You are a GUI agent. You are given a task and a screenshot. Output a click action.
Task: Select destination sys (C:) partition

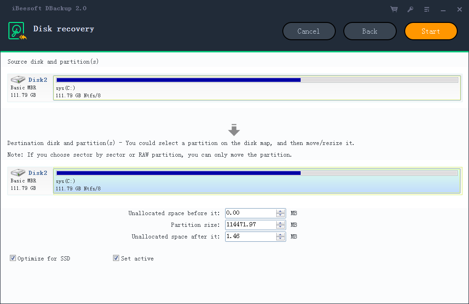click(257, 181)
